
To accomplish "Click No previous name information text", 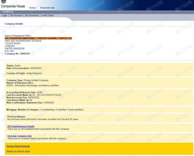I will coord(43,119).
